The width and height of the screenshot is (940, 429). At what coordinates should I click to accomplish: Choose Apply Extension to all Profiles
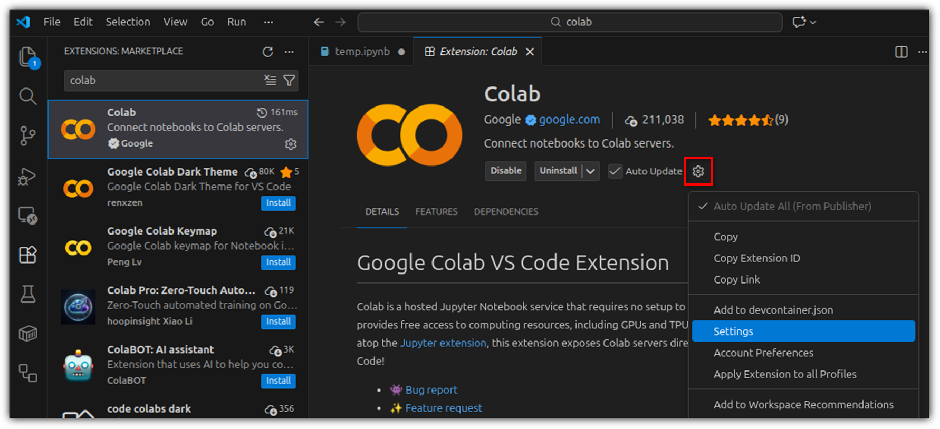coord(803,374)
